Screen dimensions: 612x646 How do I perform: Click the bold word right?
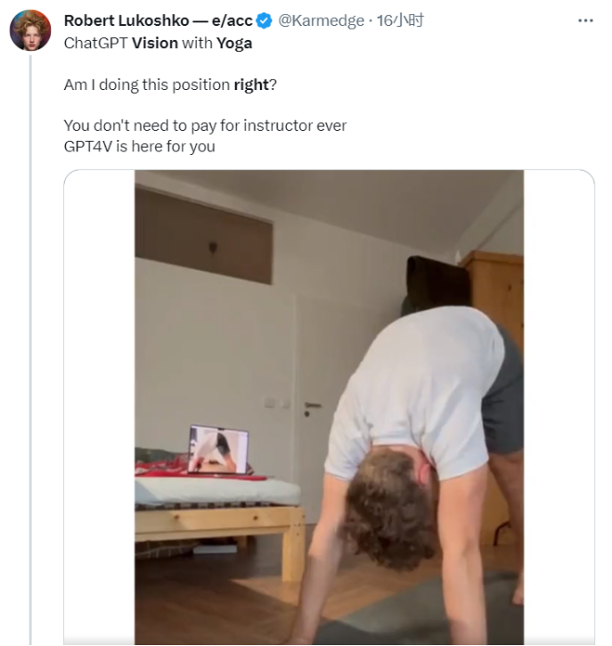[x=250, y=85]
